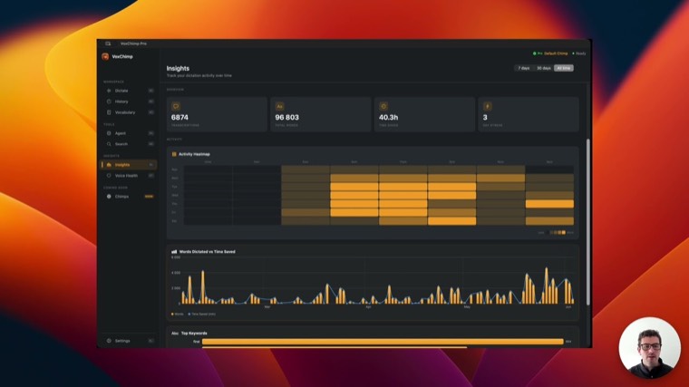Open the Agent tool
Screen dimensions: 689x387
click(x=129, y=133)
